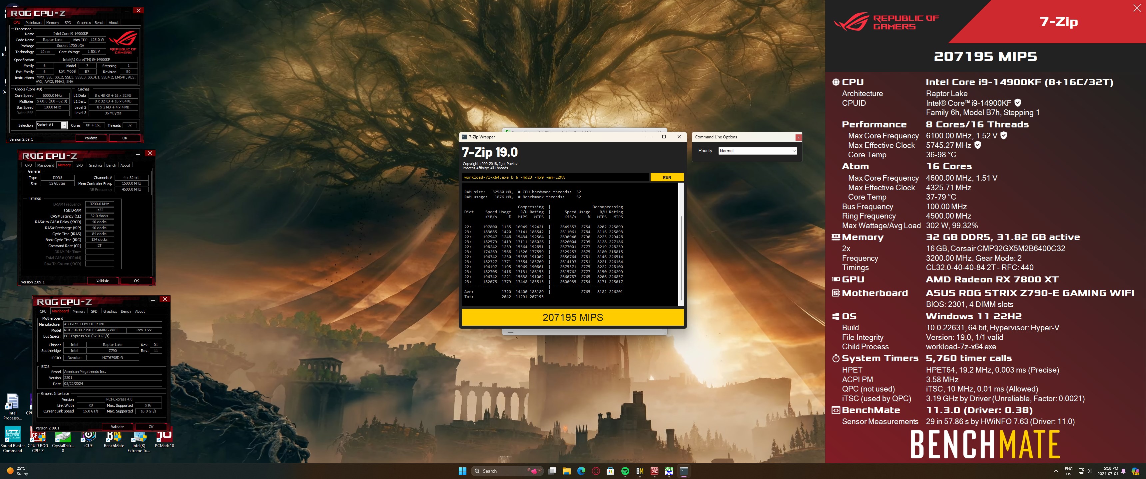Click the BenchMate 207195 MIPS score heading
Viewport: 1146px width, 479px height.
point(985,57)
